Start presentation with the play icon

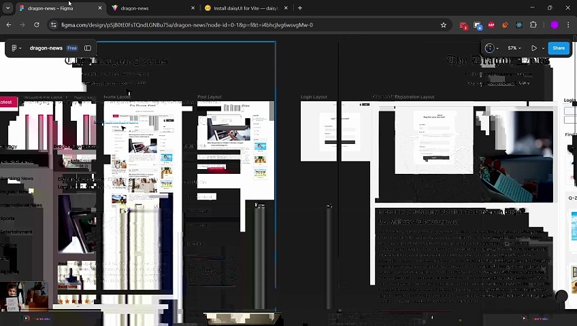pyautogui.click(x=534, y=48)
